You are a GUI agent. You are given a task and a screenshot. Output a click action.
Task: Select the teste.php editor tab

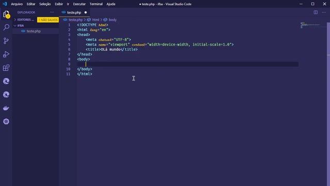(x=74, y=12)
